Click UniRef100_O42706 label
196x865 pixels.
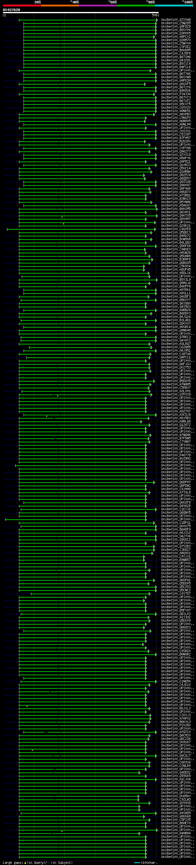pos(176,536)
